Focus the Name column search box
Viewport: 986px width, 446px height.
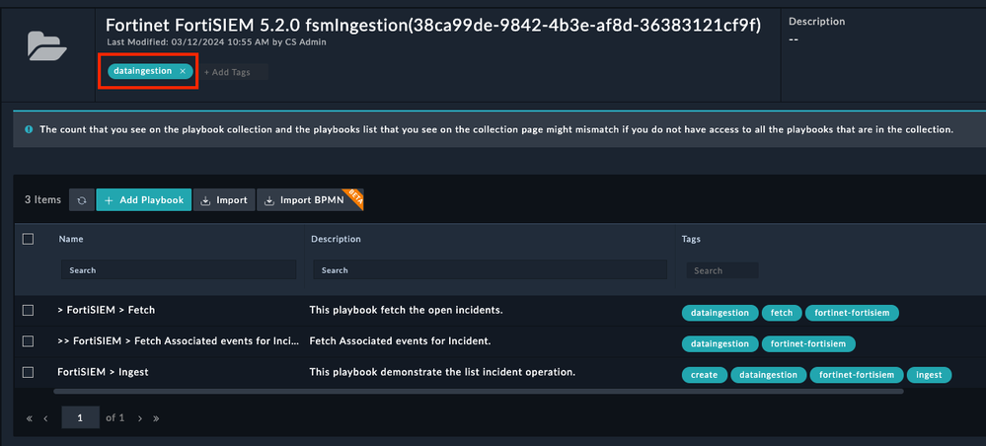click(x=178, y=269)
